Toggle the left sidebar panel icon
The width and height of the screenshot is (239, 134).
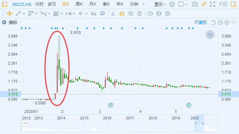pos(5,4)
